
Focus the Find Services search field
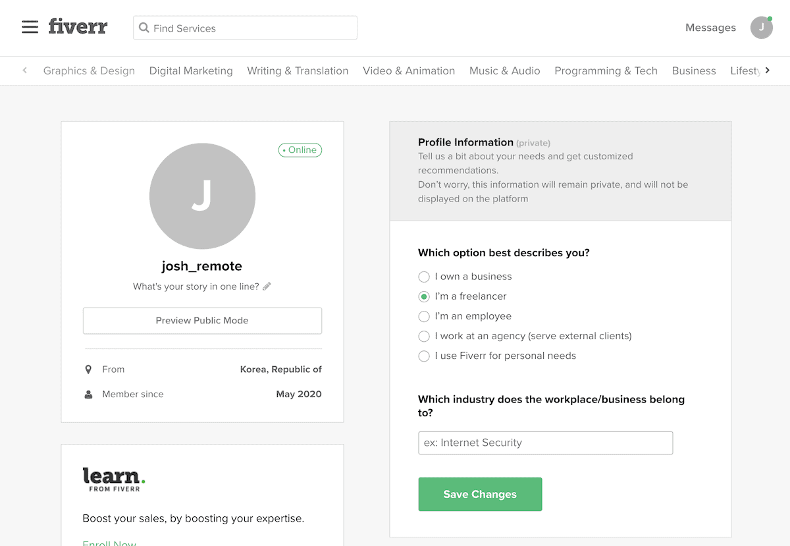click(x=245, y=28)
